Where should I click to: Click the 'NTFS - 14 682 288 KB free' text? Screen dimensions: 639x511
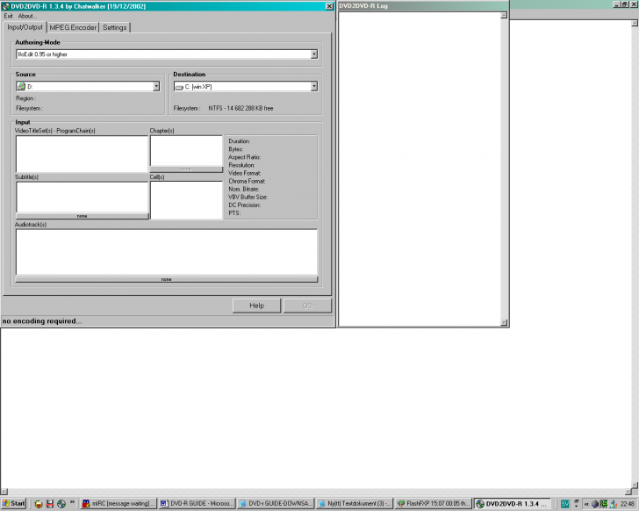pyautogui.click(x=241, y=108)
